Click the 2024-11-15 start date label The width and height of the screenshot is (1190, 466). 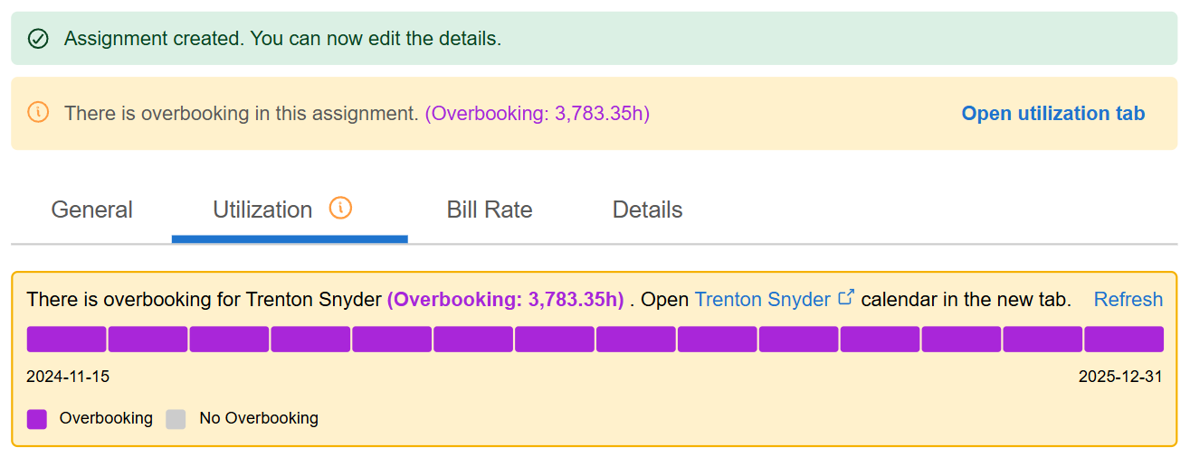click(68, 377)
